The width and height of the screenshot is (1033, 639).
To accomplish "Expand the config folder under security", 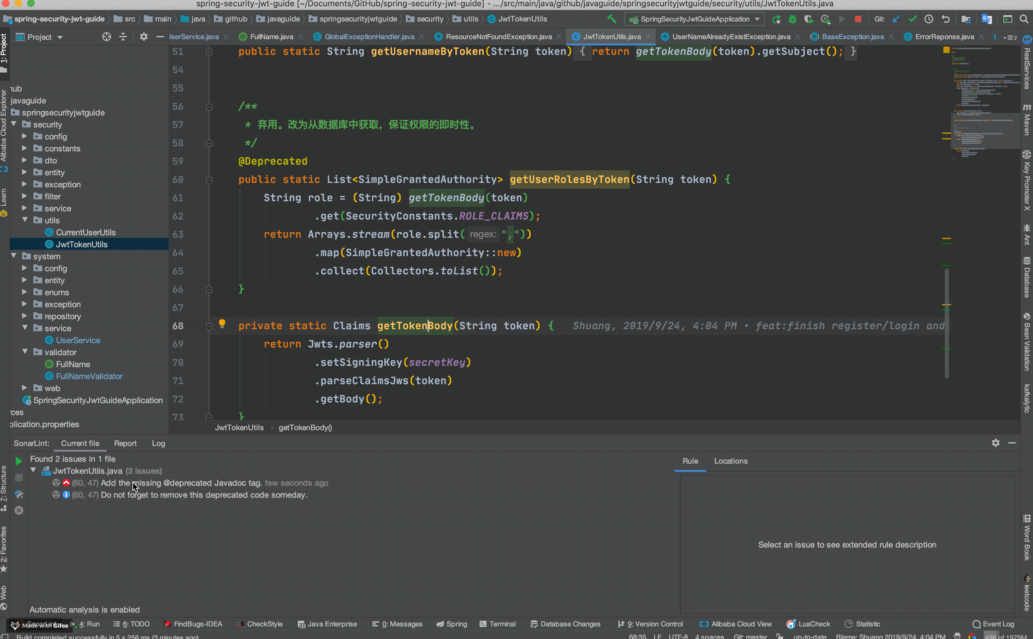I will click(25, 137).
